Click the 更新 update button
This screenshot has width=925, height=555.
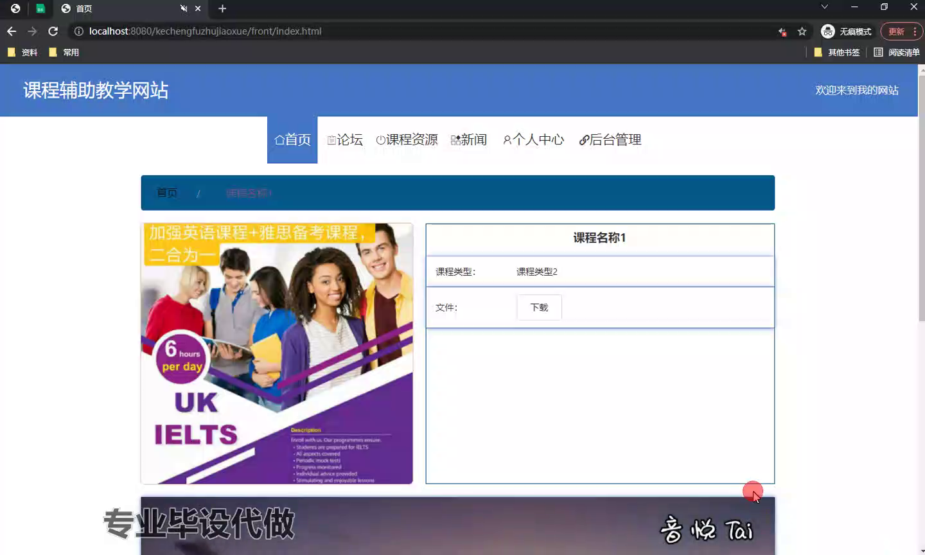[x=896, y=31]
